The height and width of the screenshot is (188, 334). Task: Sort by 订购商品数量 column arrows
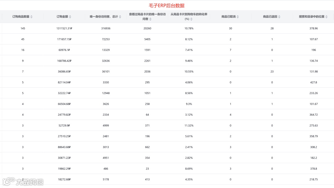click(32, 17)
